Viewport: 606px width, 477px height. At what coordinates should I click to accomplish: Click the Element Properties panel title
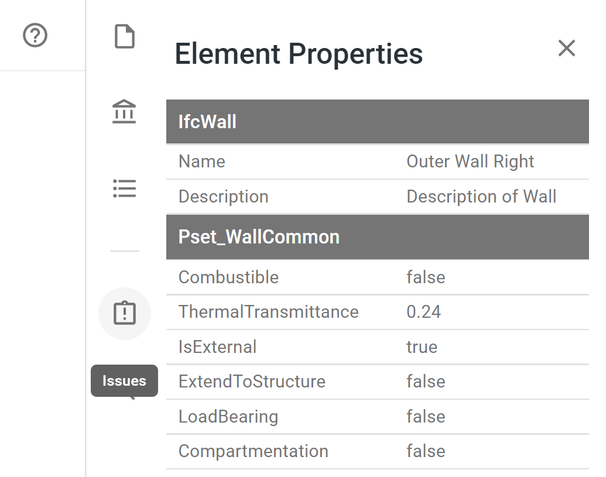pos(299,53)
